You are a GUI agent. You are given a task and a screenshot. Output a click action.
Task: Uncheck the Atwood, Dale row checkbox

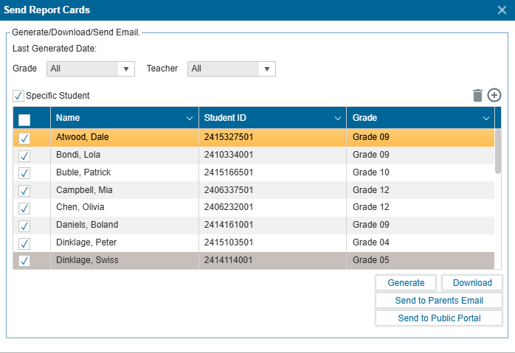tap(24, 138)
